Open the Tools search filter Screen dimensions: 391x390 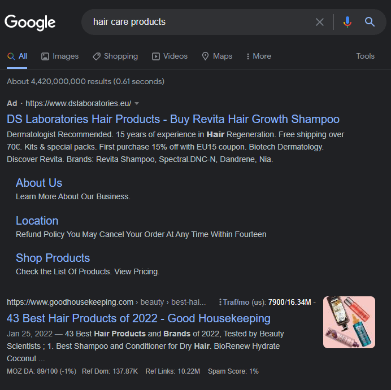point(365,56)
